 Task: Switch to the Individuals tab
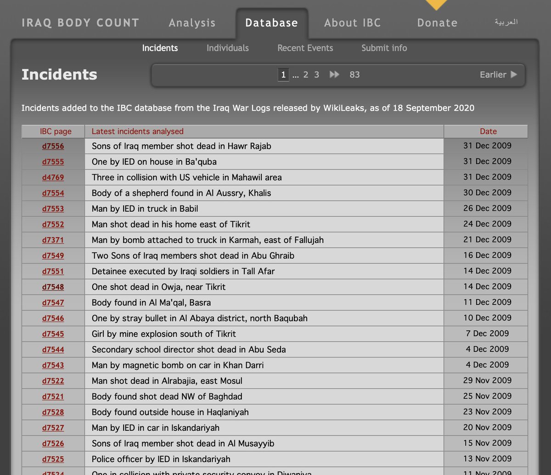[227, 48]
